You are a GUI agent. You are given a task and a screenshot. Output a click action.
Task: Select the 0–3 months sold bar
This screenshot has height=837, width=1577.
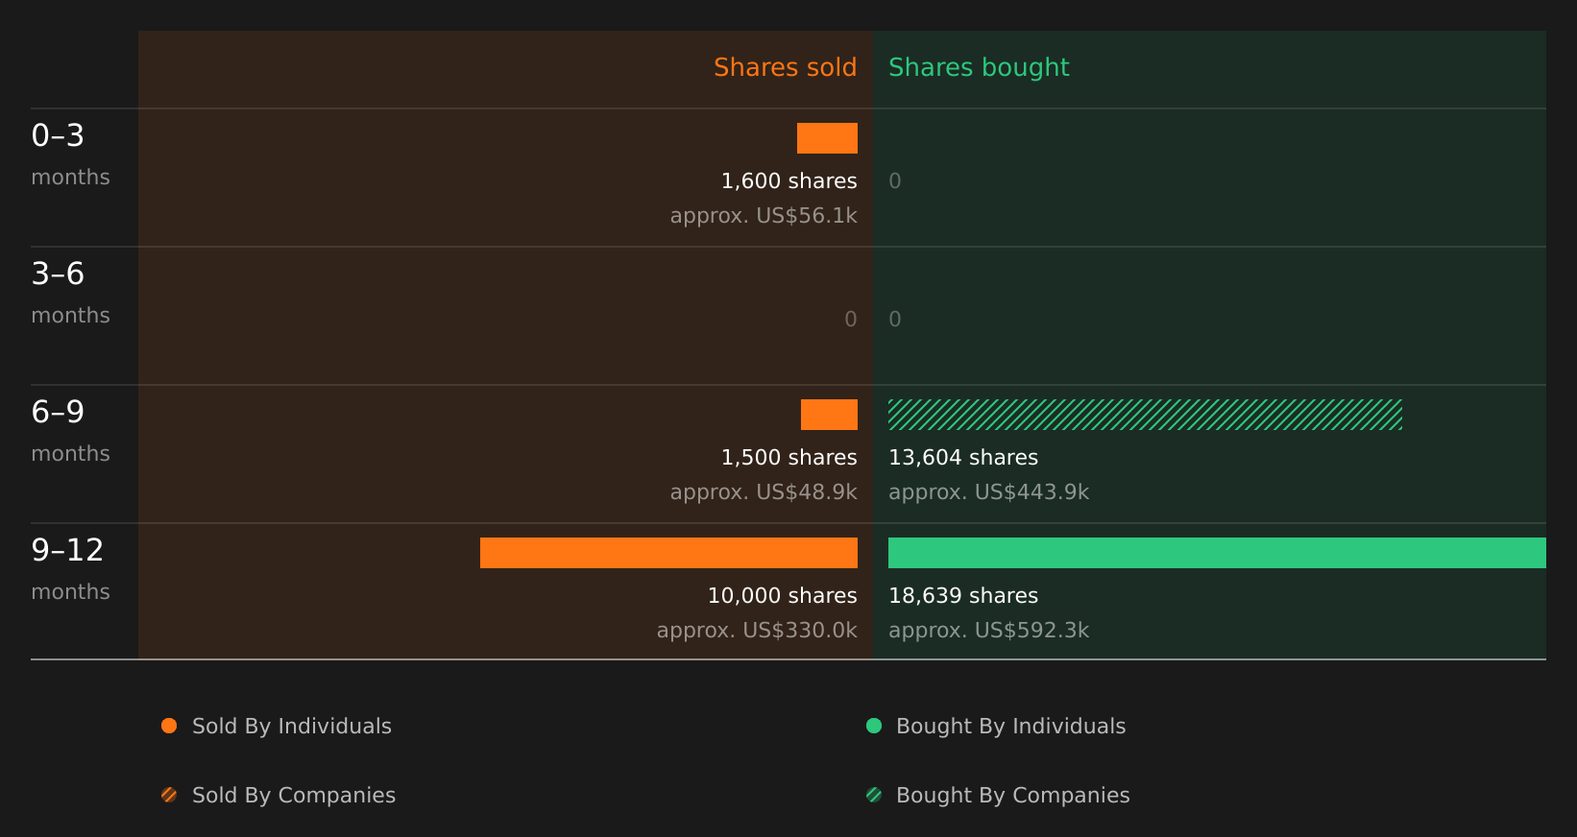point(827,138)
